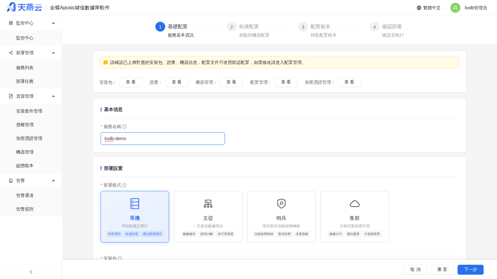Click the 主從 hierarchy icon

pos(208,204)
